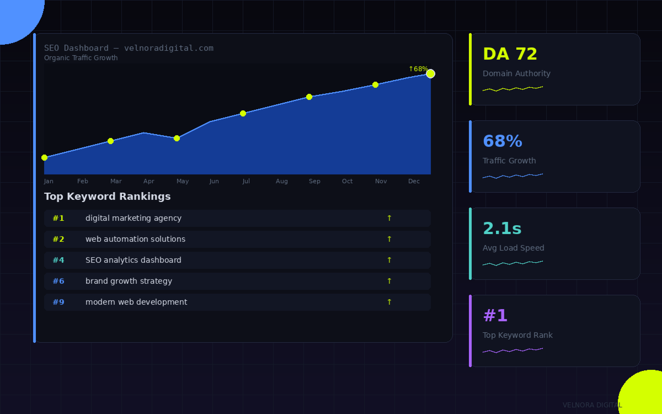This screenshot has width=662, height=414.
Task: Click the large purple #1 value
Action: coord(495,316)
